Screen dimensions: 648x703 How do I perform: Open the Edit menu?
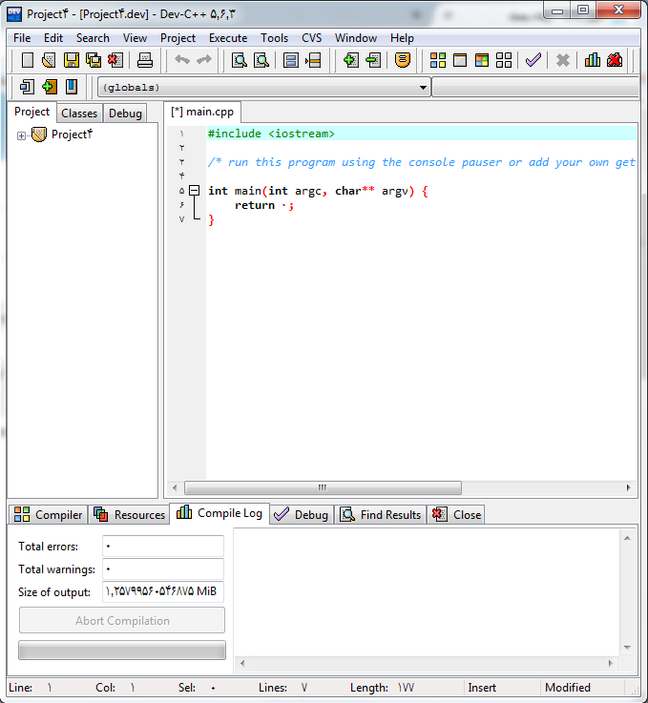(53, 38)
